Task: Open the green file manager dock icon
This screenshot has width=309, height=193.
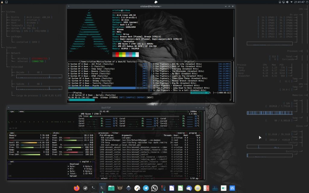Action: (x=111, y=188)
